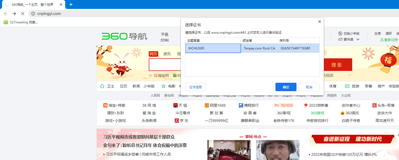Toggle 切换少年版 mode
Image resolution: width=399 pixels, height=160 pixels.
(349, 34)
